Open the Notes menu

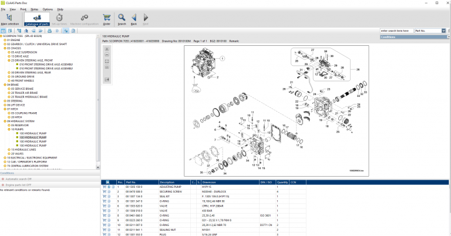pyautogui.click(x=35, y=9)
